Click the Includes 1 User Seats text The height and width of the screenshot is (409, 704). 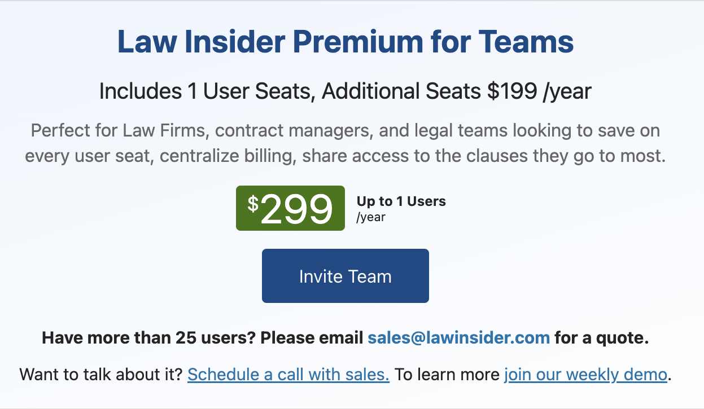(207, 91)
